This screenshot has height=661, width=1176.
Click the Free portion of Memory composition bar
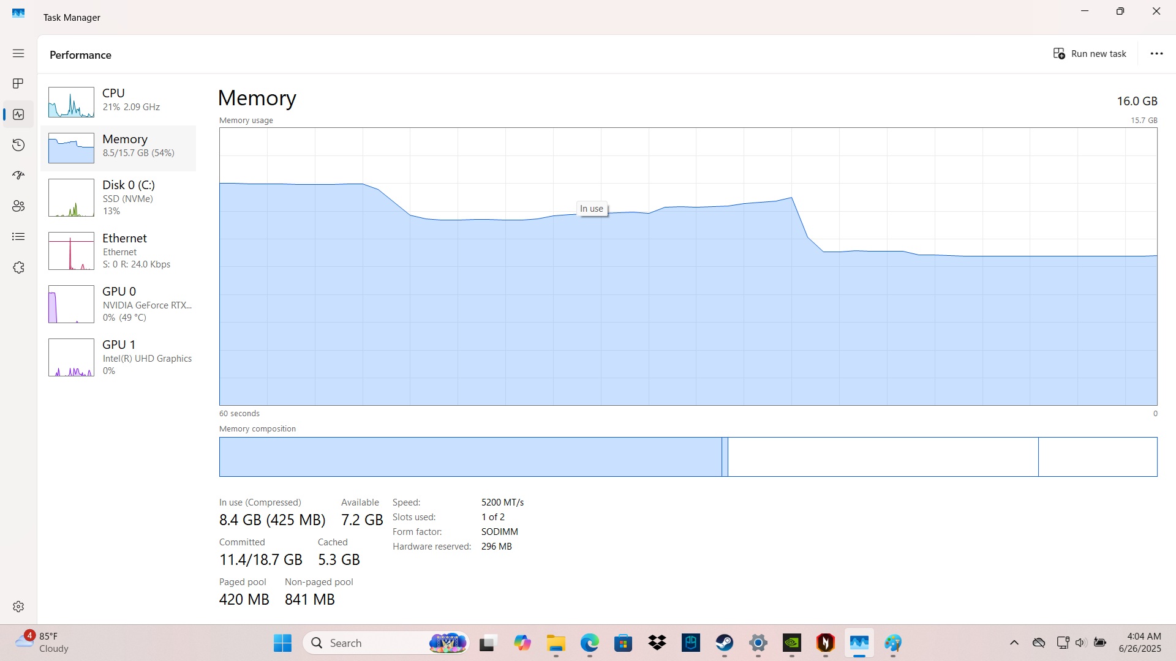click(1098, 457)
